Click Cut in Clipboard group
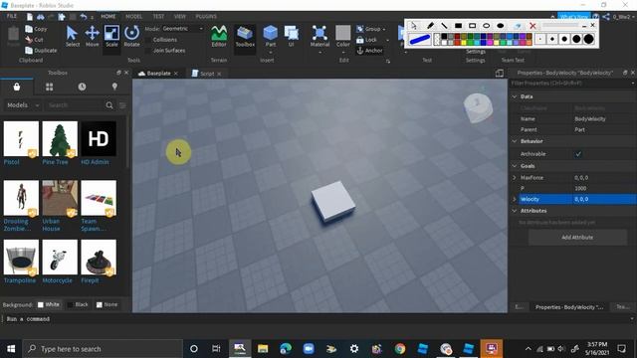 click(x=34, y=40)
